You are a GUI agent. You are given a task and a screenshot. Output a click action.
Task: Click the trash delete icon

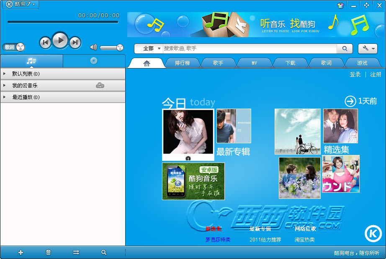point(49,252)
